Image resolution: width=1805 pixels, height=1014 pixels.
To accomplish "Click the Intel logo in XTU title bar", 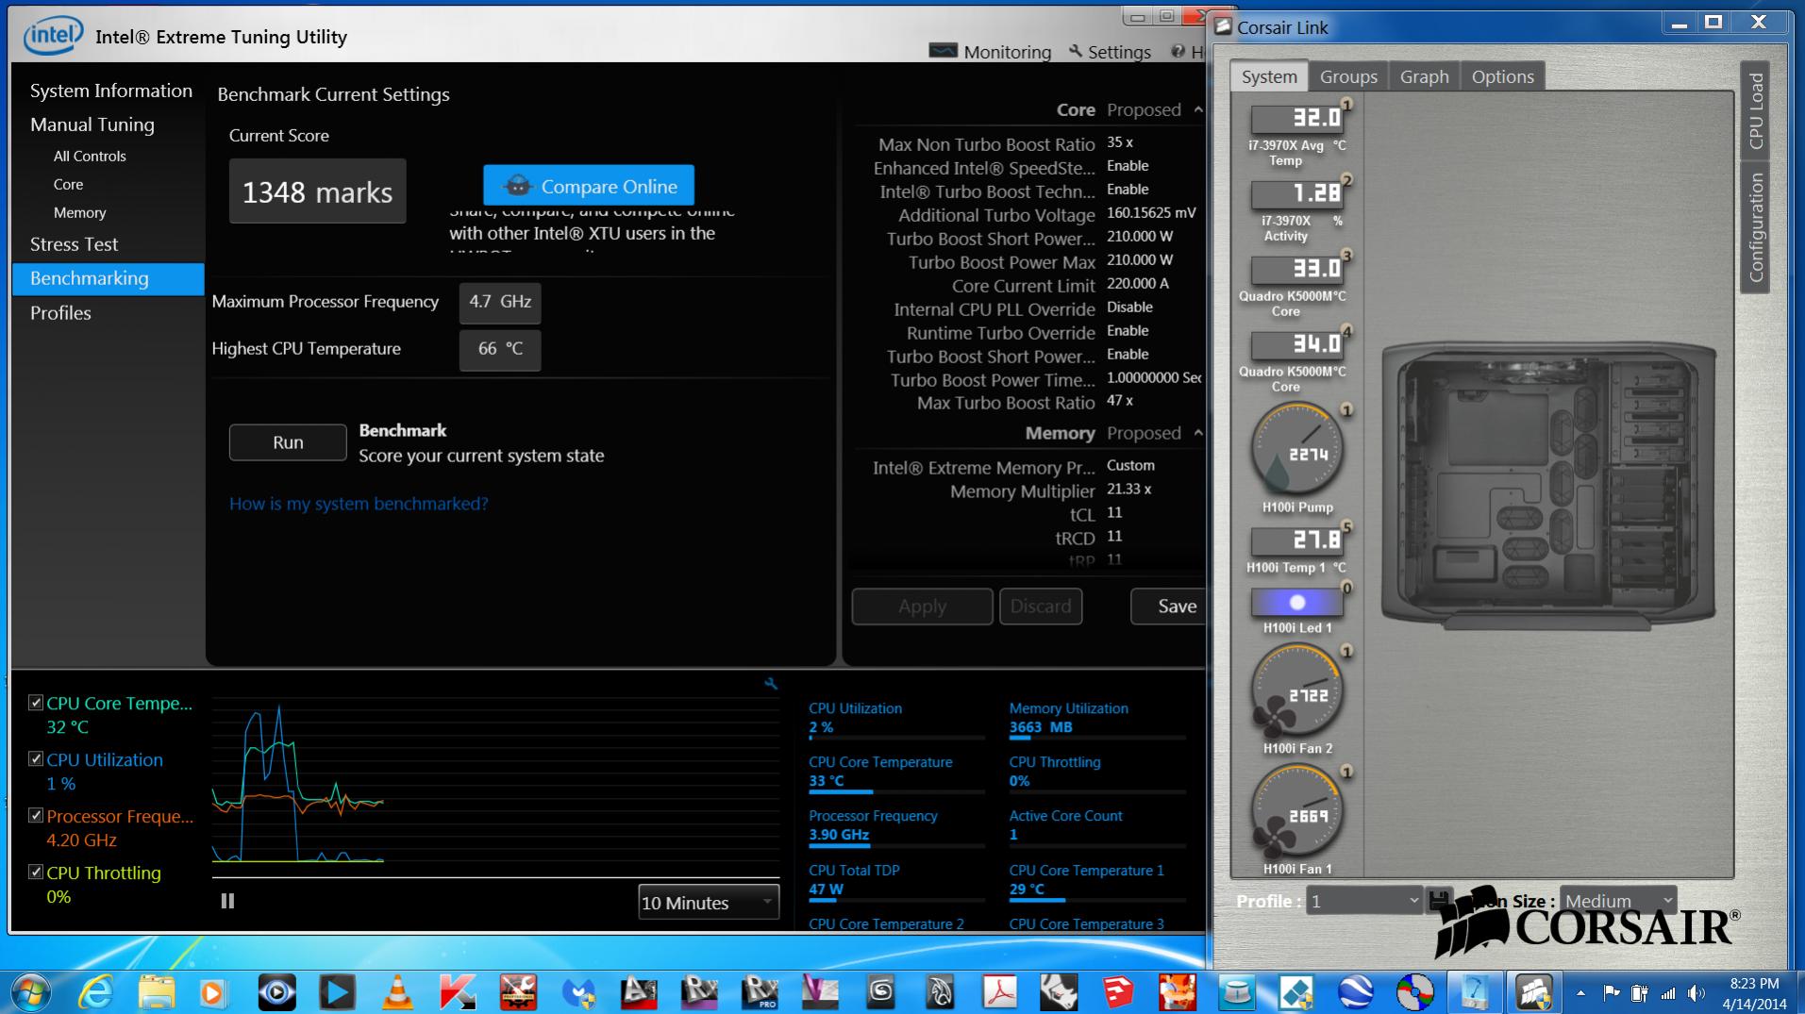I will tap(53, 36).
